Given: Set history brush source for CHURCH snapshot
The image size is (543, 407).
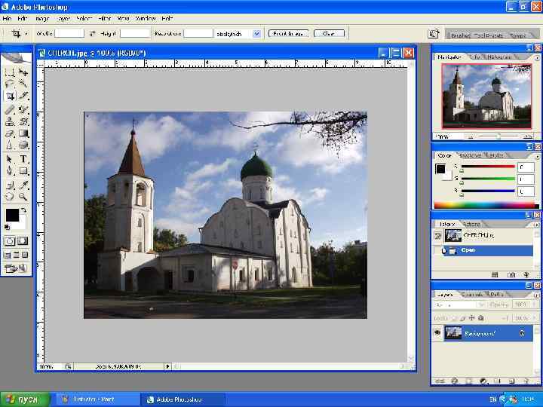Looking at the screenshot, I should point(438,235).
